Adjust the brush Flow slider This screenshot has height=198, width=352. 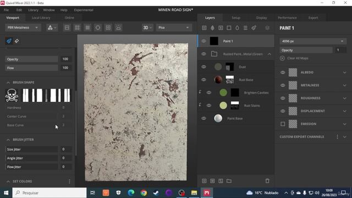point(31,68)
